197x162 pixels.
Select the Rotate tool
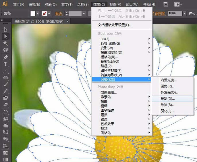(5, 112)
